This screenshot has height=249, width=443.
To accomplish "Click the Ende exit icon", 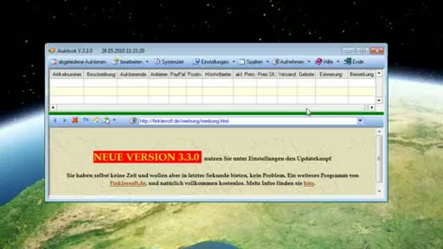I will coord(348,62).
